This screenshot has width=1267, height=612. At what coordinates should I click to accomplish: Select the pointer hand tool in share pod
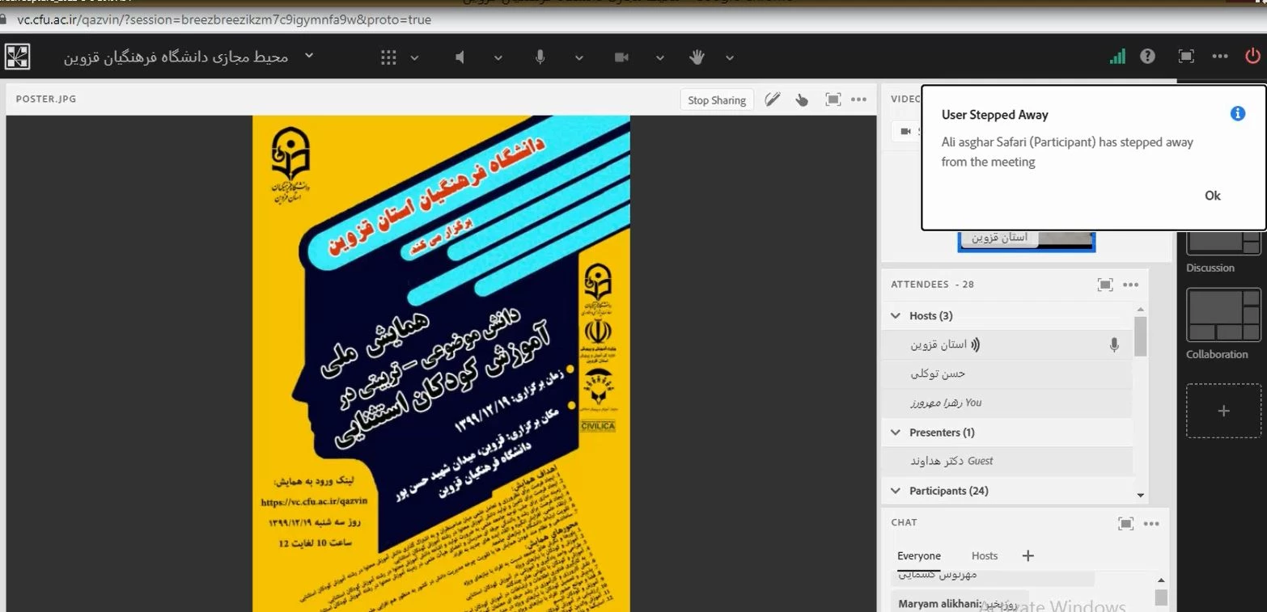click(802, 99)
